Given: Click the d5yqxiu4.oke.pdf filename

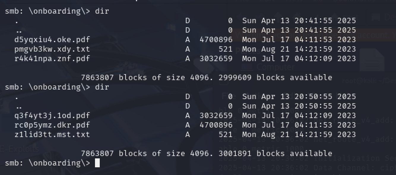Looking at the screenshot, I should point(52,39).
